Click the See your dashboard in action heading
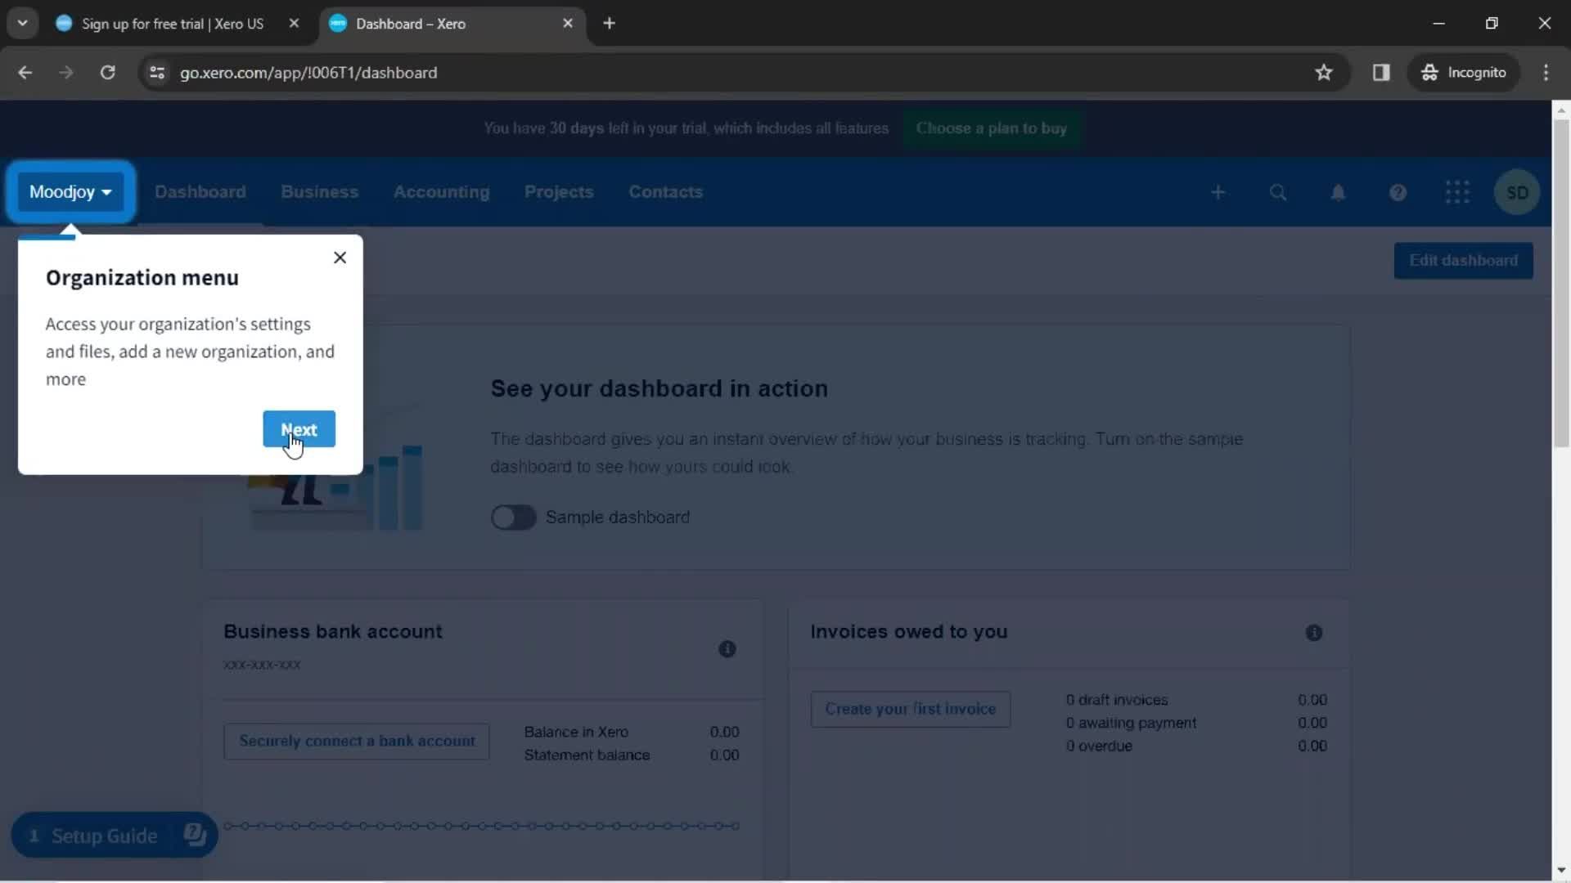The height and width of the screenshot is (883, 1571). (x=659, y=389)
